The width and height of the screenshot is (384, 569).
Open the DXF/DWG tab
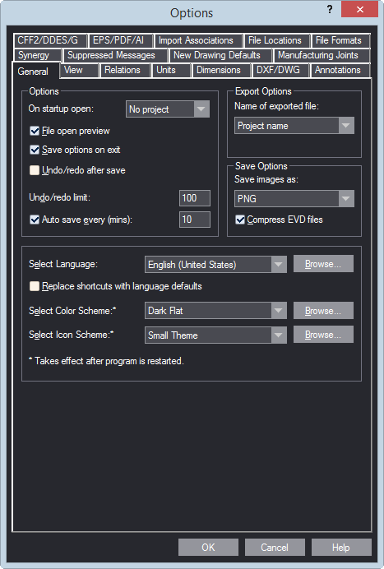tap(280, 70)
